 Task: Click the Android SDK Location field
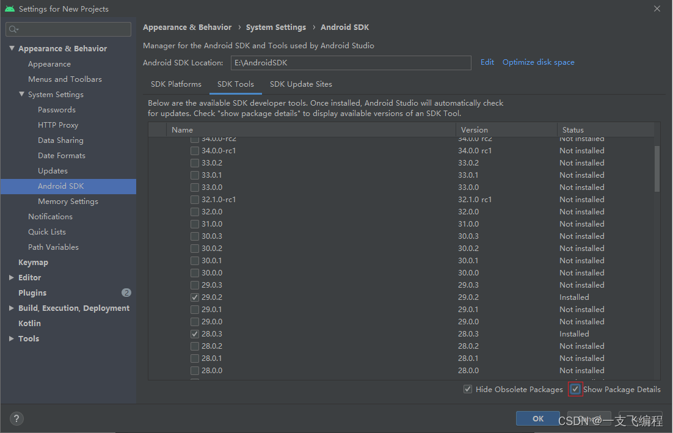coord(351,63)
